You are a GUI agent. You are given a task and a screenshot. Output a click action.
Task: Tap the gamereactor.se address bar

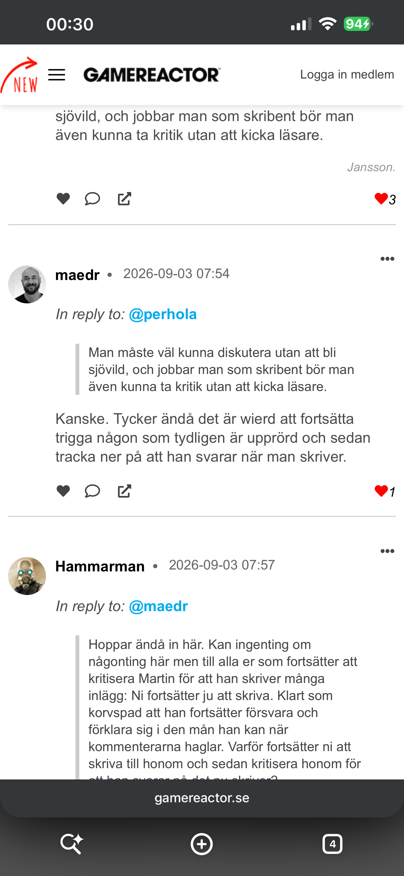coord(202,798)
